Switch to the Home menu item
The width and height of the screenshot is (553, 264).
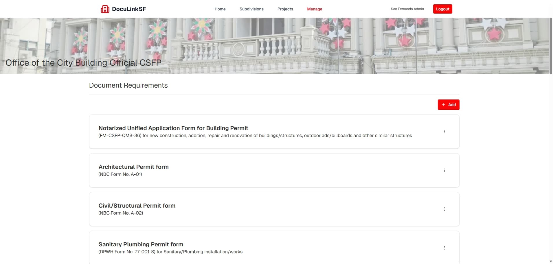(220, 9)
